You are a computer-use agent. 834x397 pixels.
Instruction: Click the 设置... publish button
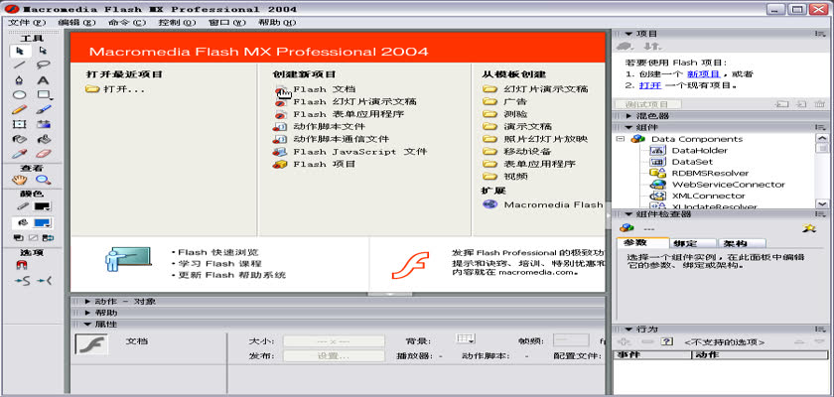[334, 356]
